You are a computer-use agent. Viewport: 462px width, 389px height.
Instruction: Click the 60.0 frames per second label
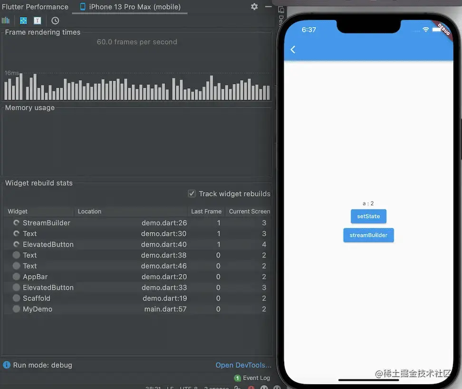[137, 42]
